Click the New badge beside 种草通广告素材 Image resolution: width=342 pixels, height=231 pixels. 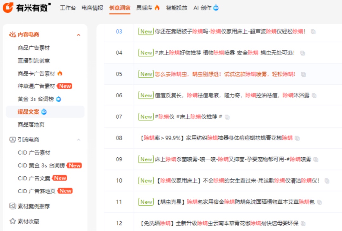(65, 86)
